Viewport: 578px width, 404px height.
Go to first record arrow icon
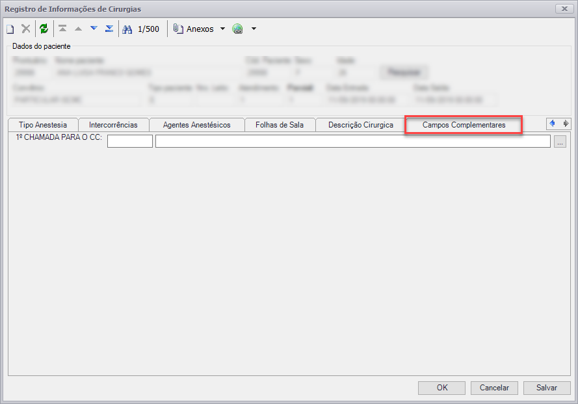point(62,29)
